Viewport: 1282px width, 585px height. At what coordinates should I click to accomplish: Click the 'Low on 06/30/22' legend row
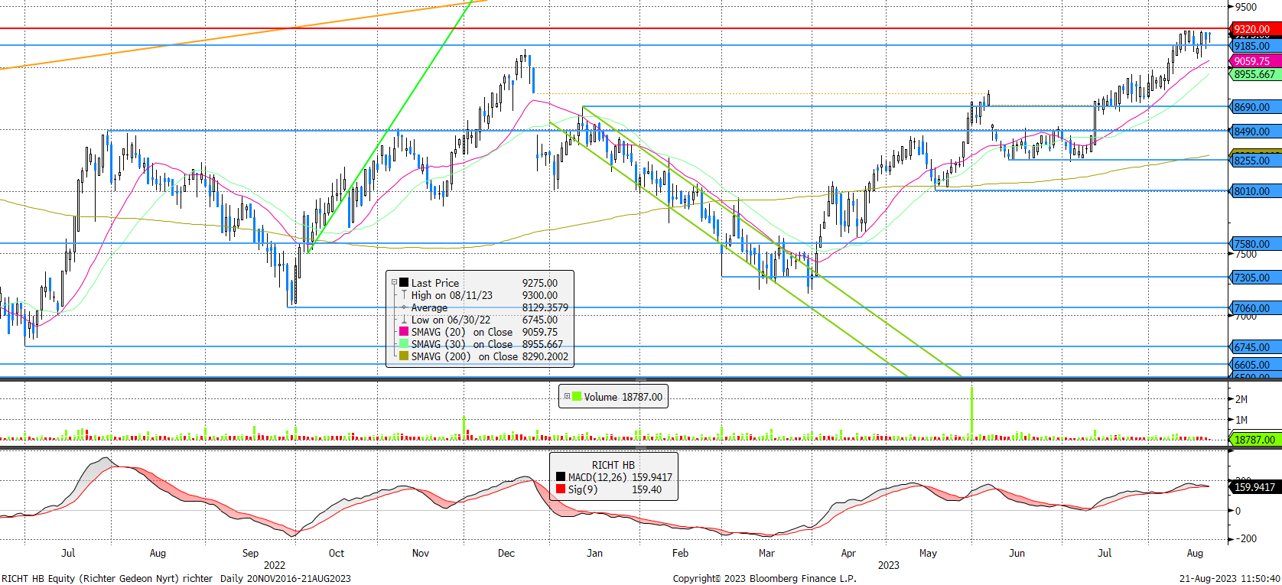click(480, 319)
